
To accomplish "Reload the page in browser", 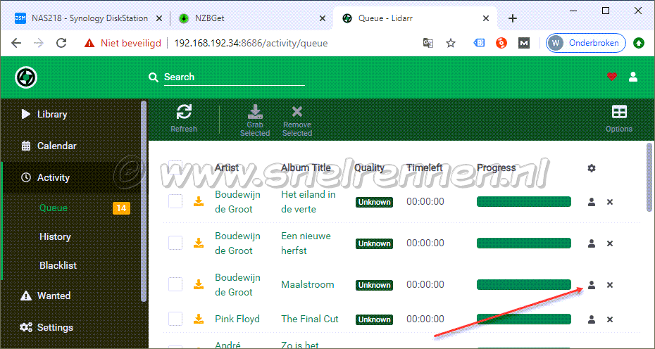I will 61,43.
